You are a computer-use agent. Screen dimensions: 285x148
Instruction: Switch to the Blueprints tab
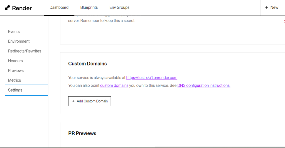click(89, 7)
